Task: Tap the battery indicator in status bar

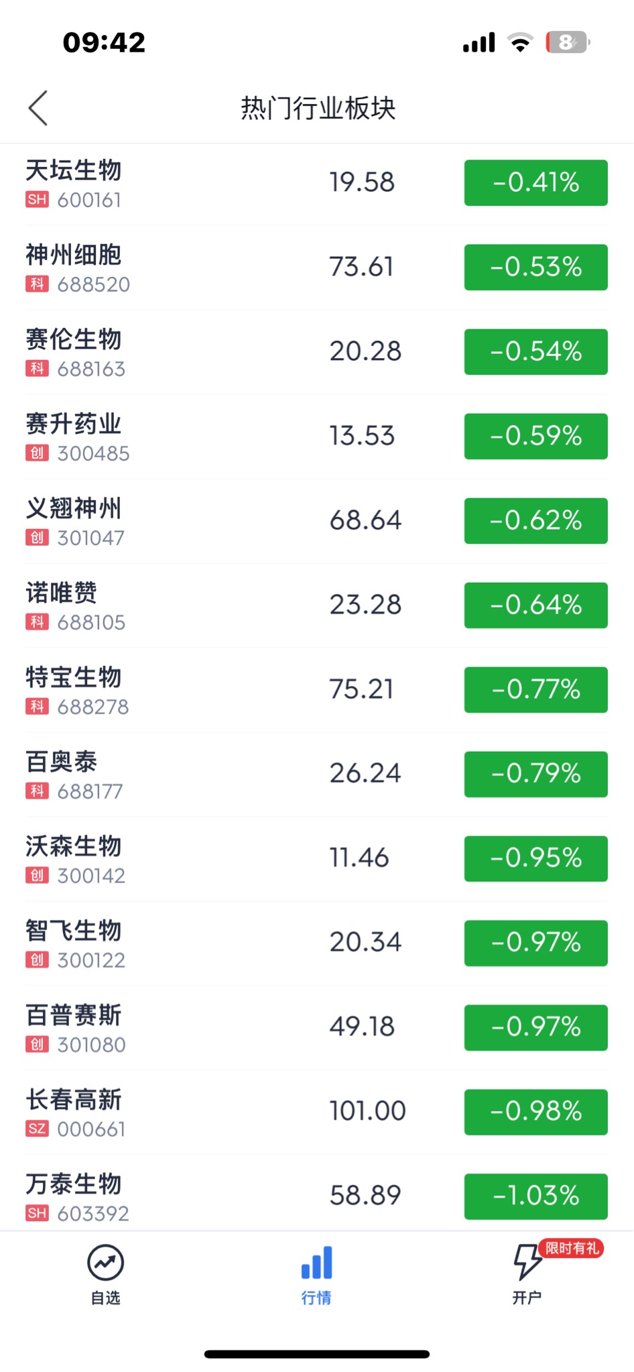Action: (568, 42)
